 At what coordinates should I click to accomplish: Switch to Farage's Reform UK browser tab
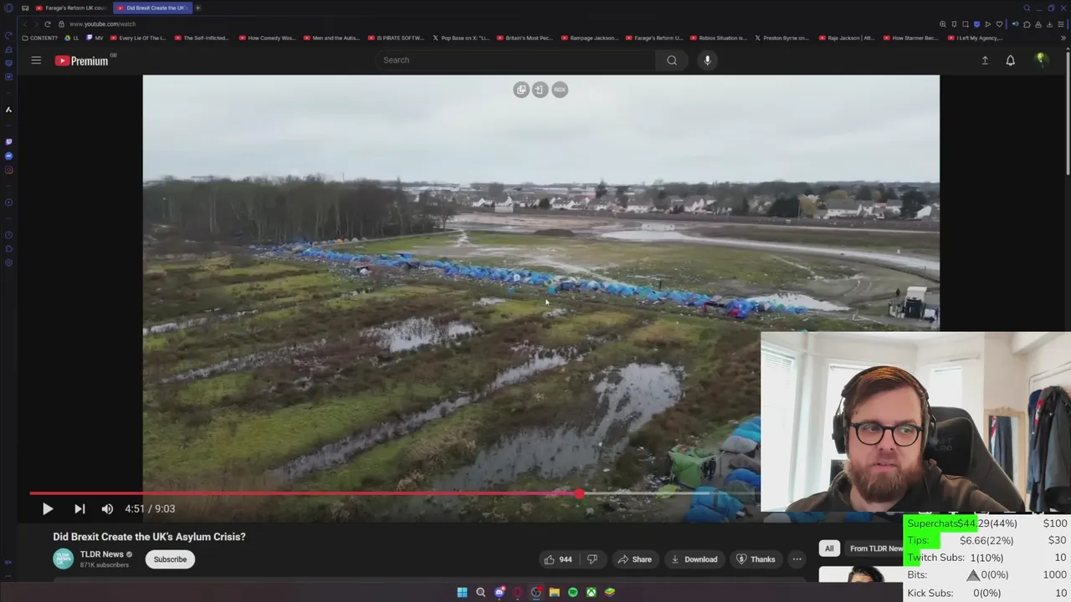tap(71, 8)
